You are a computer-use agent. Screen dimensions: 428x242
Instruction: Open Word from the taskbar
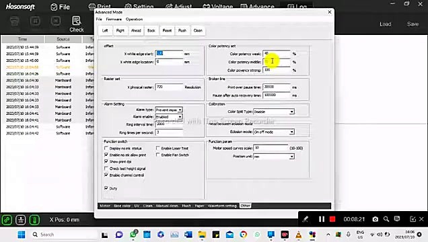[x=188, y=235]
